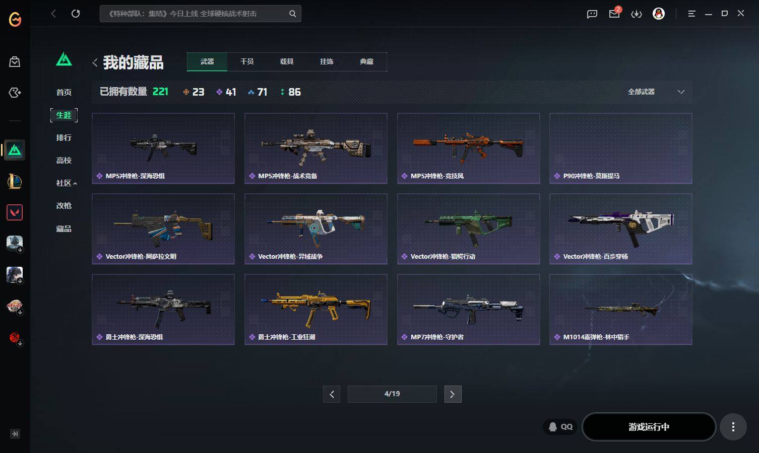The width and height of the screenshot is (759, 453).
Task: Switch to the 武器 tab
Action: (207, 61)
